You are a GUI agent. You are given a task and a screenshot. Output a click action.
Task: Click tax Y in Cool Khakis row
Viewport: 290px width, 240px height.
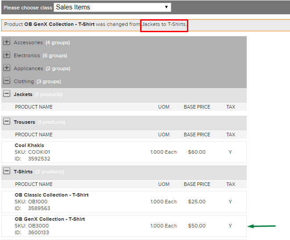coord(230,152)
